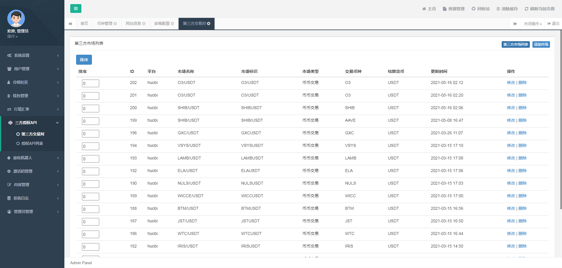Viewport: 562px width, 268px height.
Task: Open the 操作 dropdown under admin name
Action: [x=13, y=36]
